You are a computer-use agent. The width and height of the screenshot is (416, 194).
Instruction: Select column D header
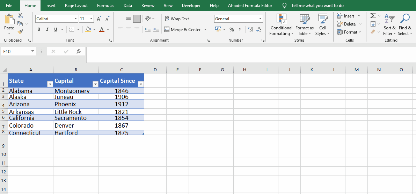coord(155,70)
